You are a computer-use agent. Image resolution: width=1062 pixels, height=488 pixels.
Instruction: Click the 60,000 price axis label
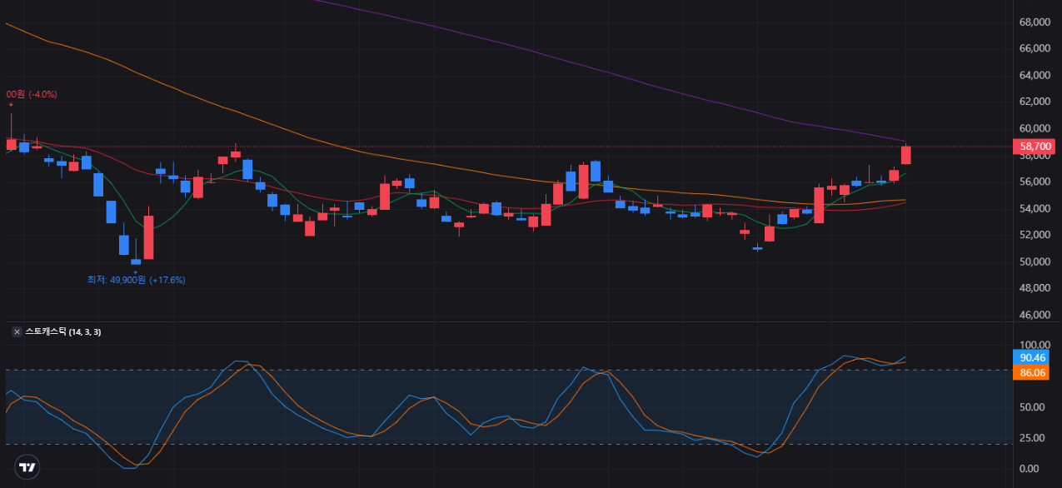point(1036,128)
